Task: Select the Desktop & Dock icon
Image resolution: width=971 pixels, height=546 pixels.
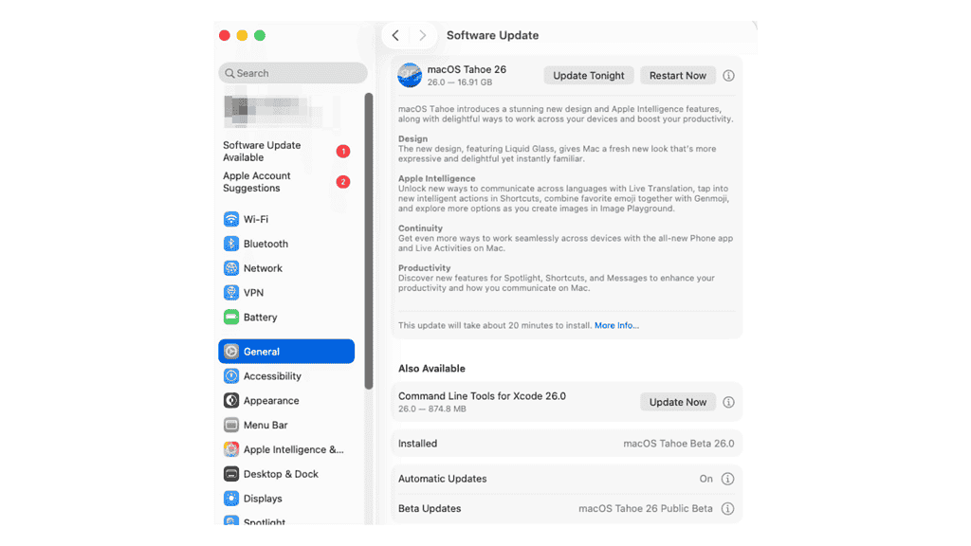Action: tap(231, 474)
